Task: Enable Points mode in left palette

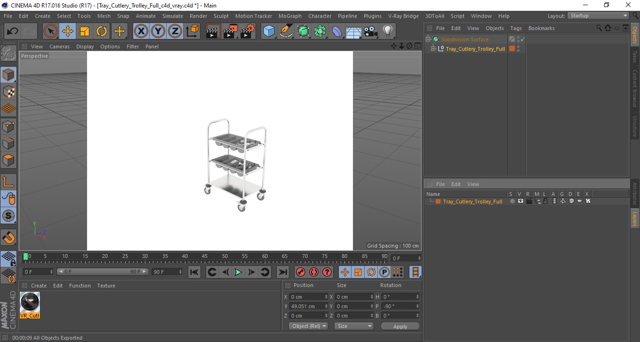Action: pos(8,126)
